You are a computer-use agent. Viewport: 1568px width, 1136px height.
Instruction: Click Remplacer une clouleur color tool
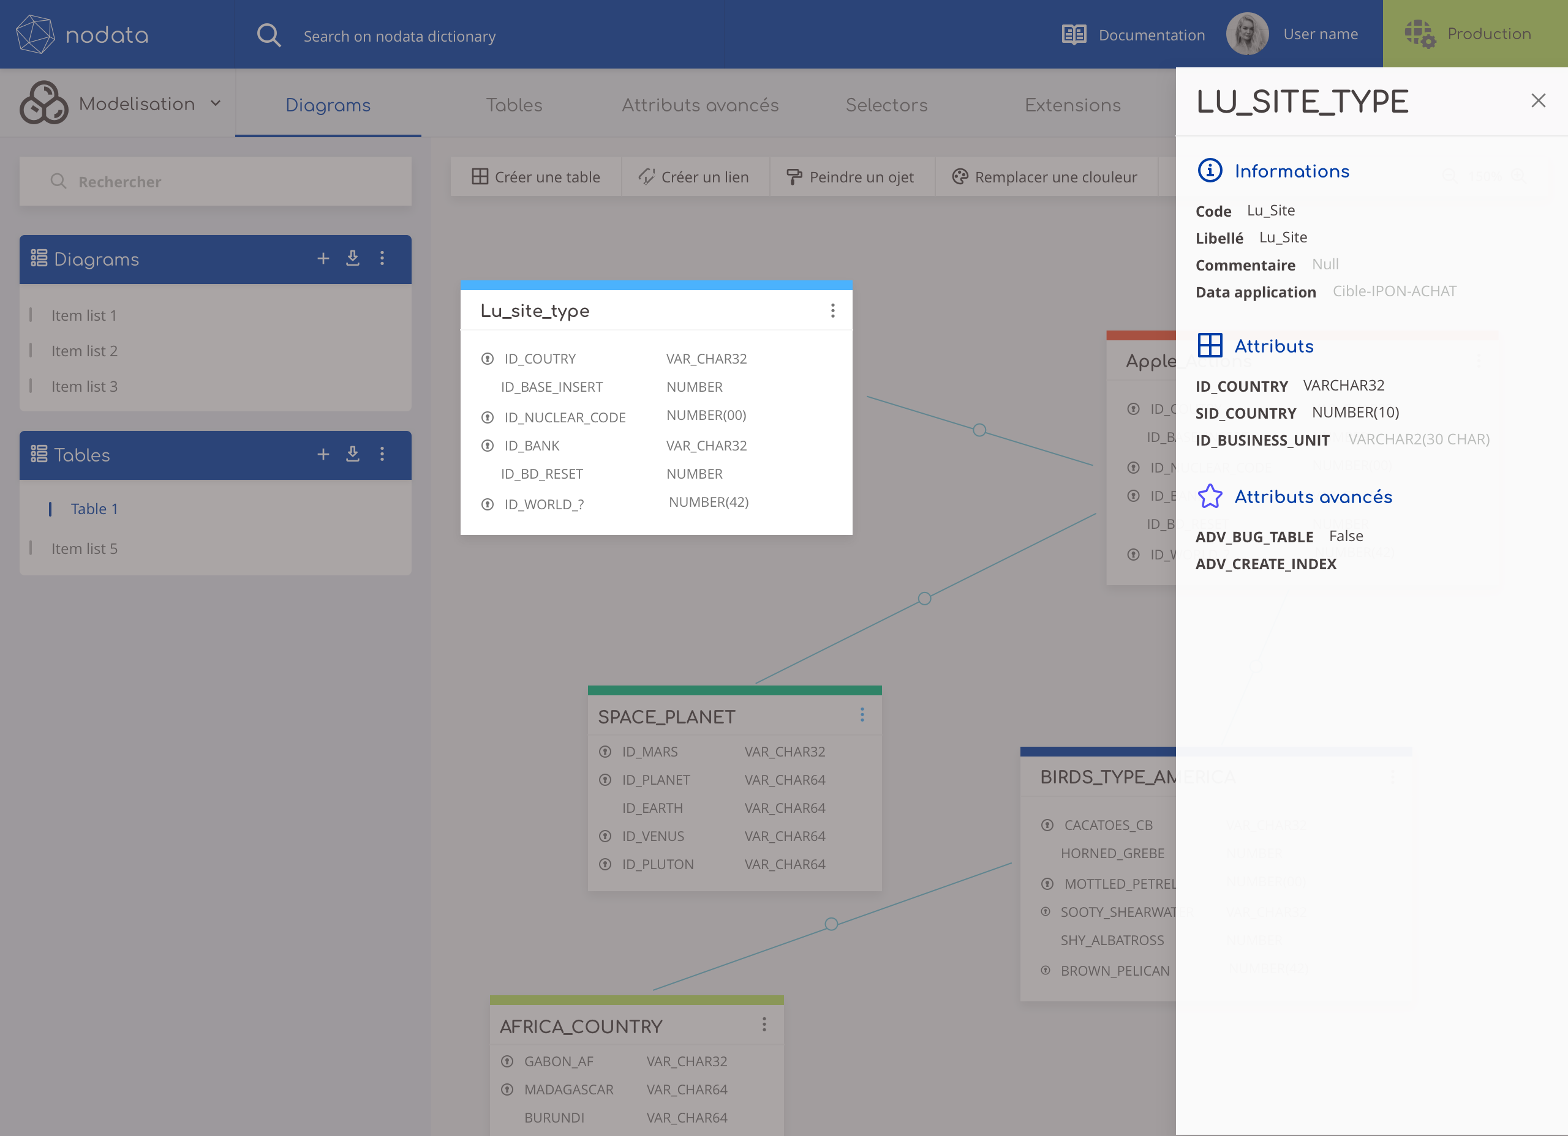pos(1045,177)
